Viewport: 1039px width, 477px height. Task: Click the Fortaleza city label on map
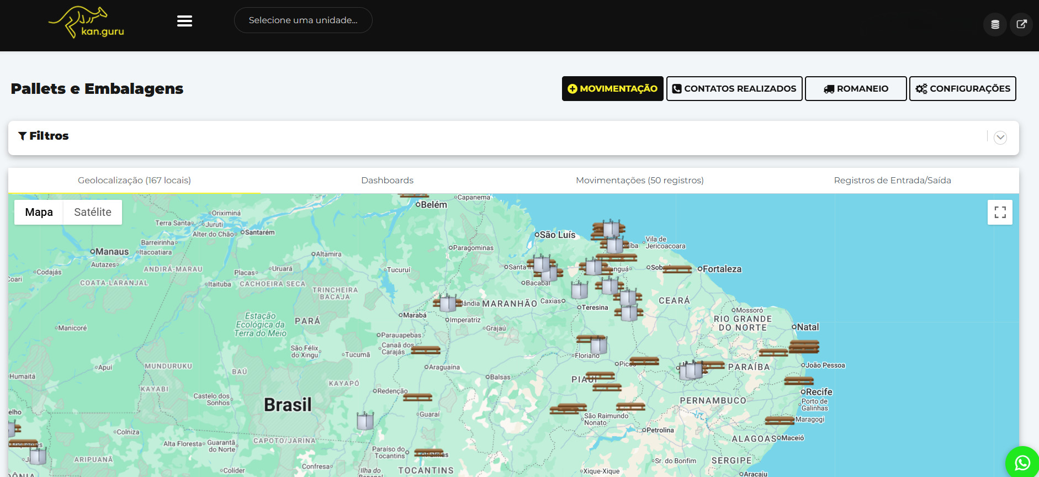tap(722, 269)
